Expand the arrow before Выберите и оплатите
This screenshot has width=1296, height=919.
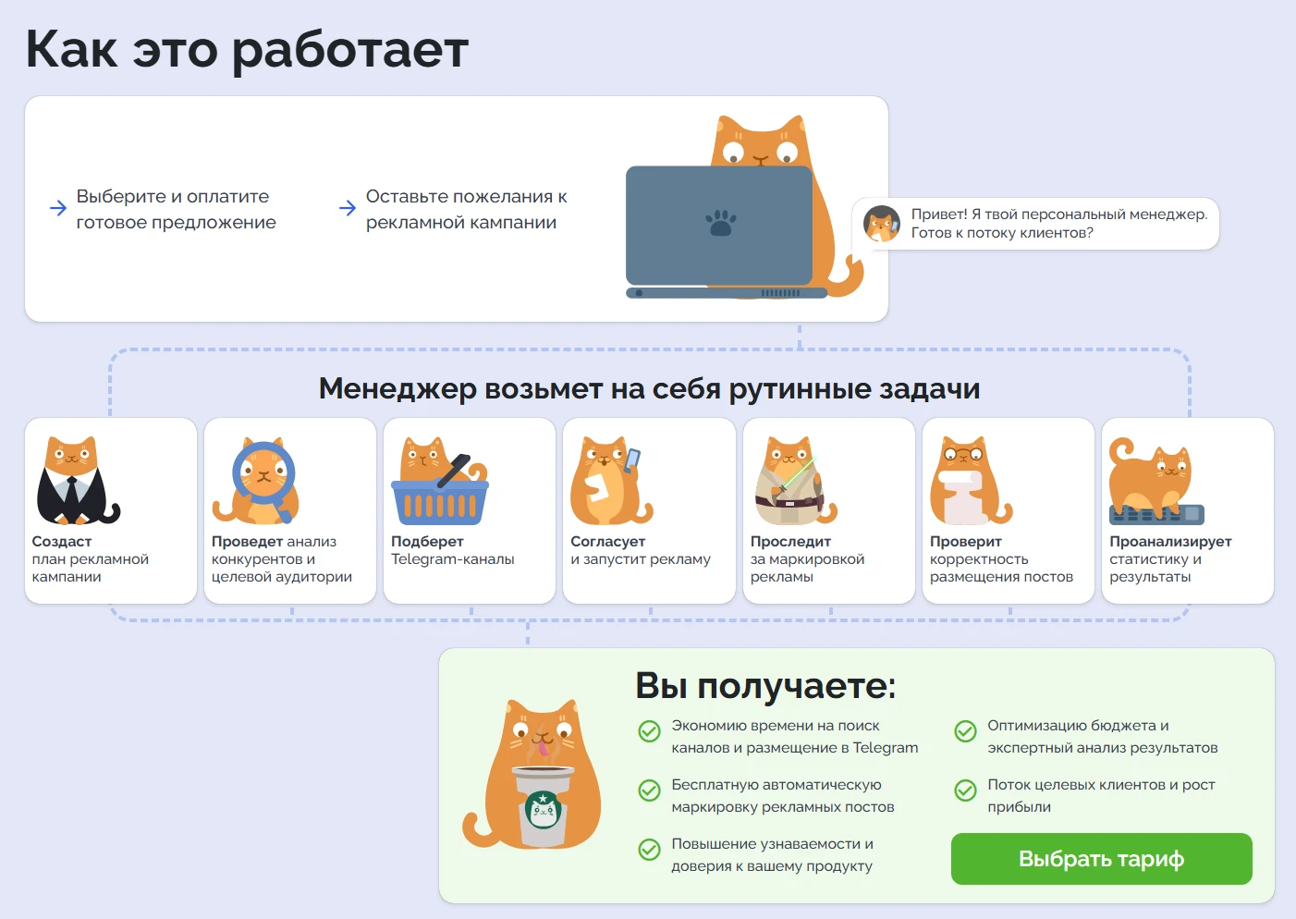tap(55, 208)
